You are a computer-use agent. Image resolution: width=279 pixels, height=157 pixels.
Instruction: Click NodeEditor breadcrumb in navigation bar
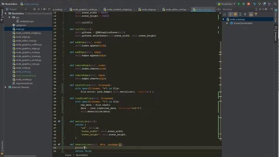coord(10,4)
